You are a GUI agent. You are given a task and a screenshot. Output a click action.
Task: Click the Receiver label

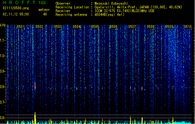click(x=63, y=11)
